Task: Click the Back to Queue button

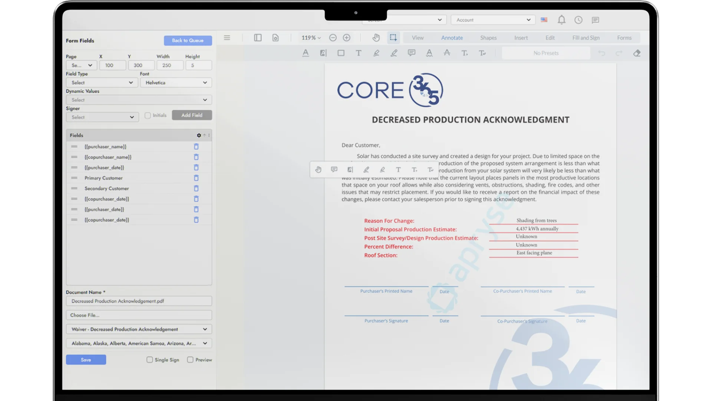Action: tap(188, 40)
